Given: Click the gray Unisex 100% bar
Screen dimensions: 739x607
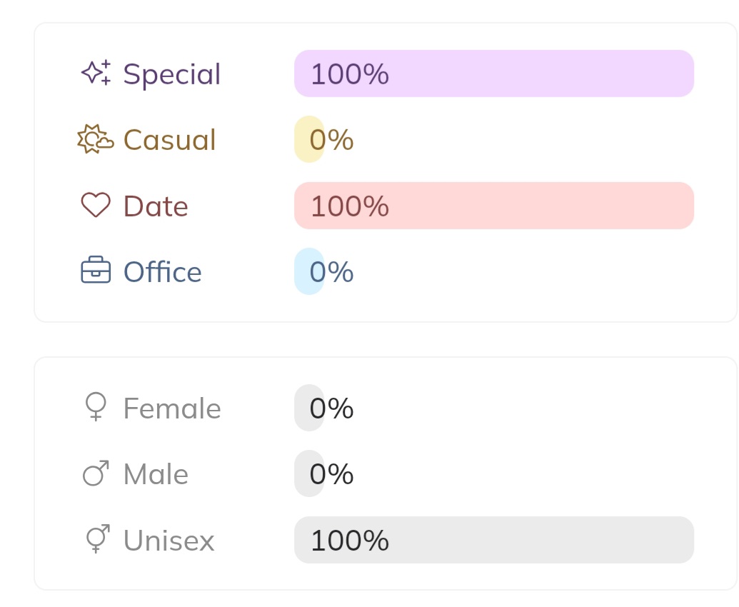Looking at the screenshot, I should pos(494,540).
